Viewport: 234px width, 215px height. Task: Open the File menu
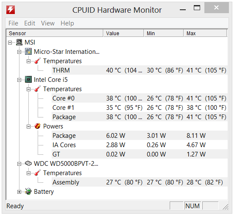pyautogui.click(x=13, y=23)
